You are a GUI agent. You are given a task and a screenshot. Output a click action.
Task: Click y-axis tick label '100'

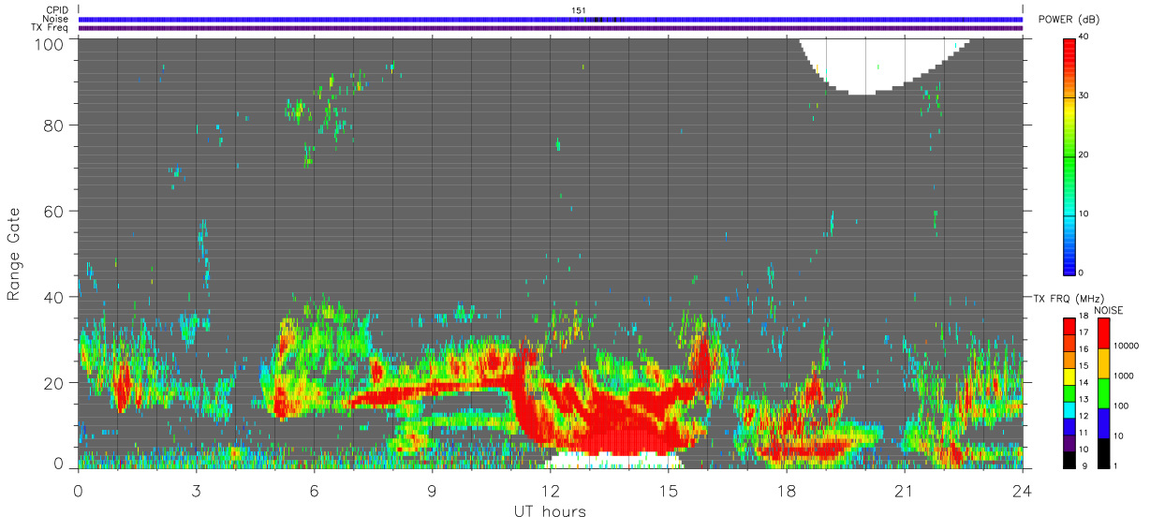50,44
